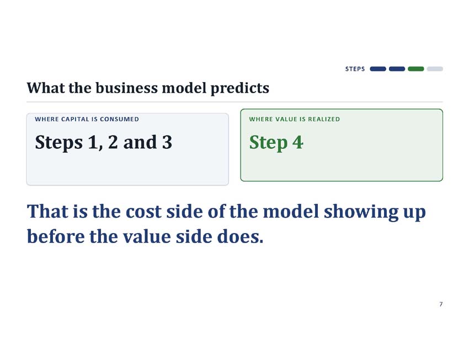
Task: Click the text before the value side does
Action: [145, 236]
